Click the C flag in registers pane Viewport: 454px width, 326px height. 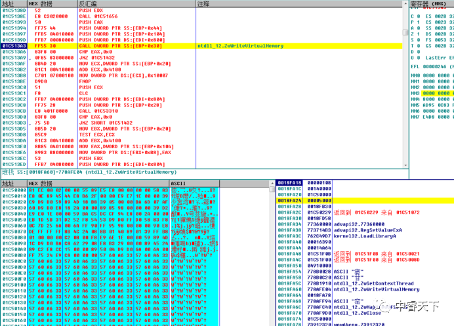point(415,16)
